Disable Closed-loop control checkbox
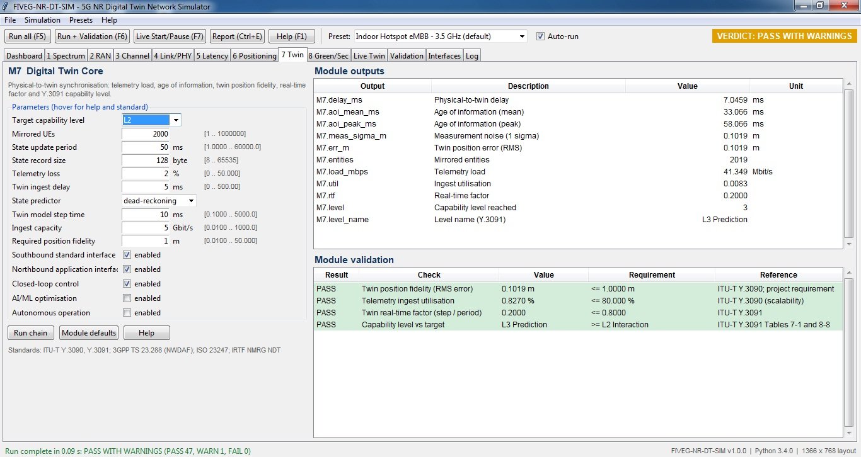Image resolution: width=861 pixels, height=457 pixels. pyautogui.click(x=127, y=284)
